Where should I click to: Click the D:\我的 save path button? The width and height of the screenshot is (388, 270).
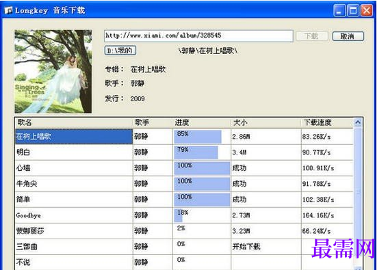tap(120, 51)
